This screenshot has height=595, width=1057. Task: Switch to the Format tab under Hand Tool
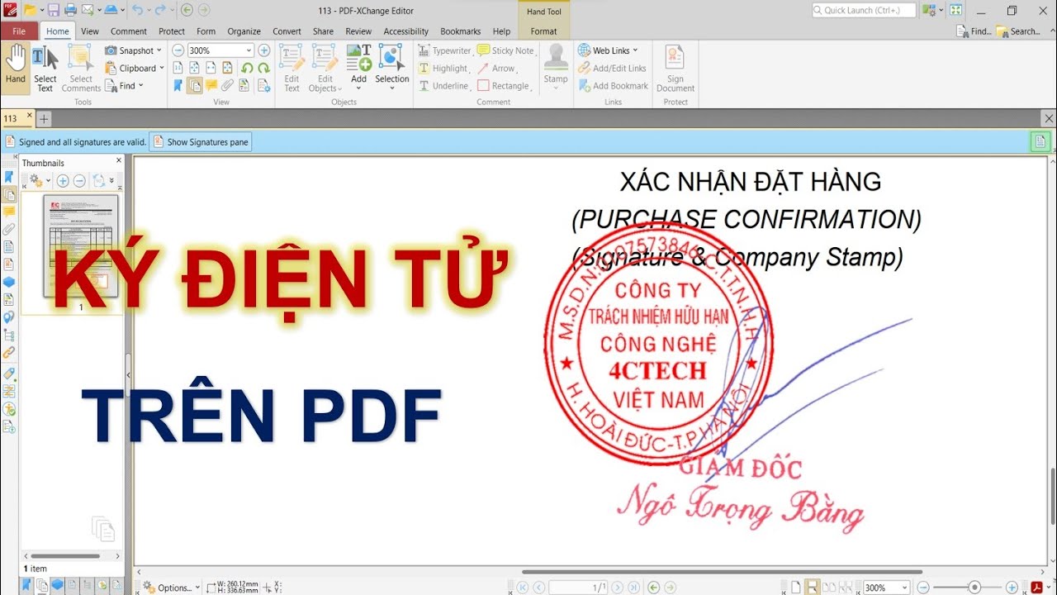543,31
